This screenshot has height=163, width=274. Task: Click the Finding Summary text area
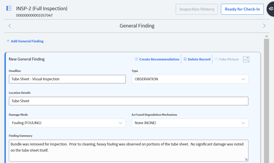click(x=128, y=151)
